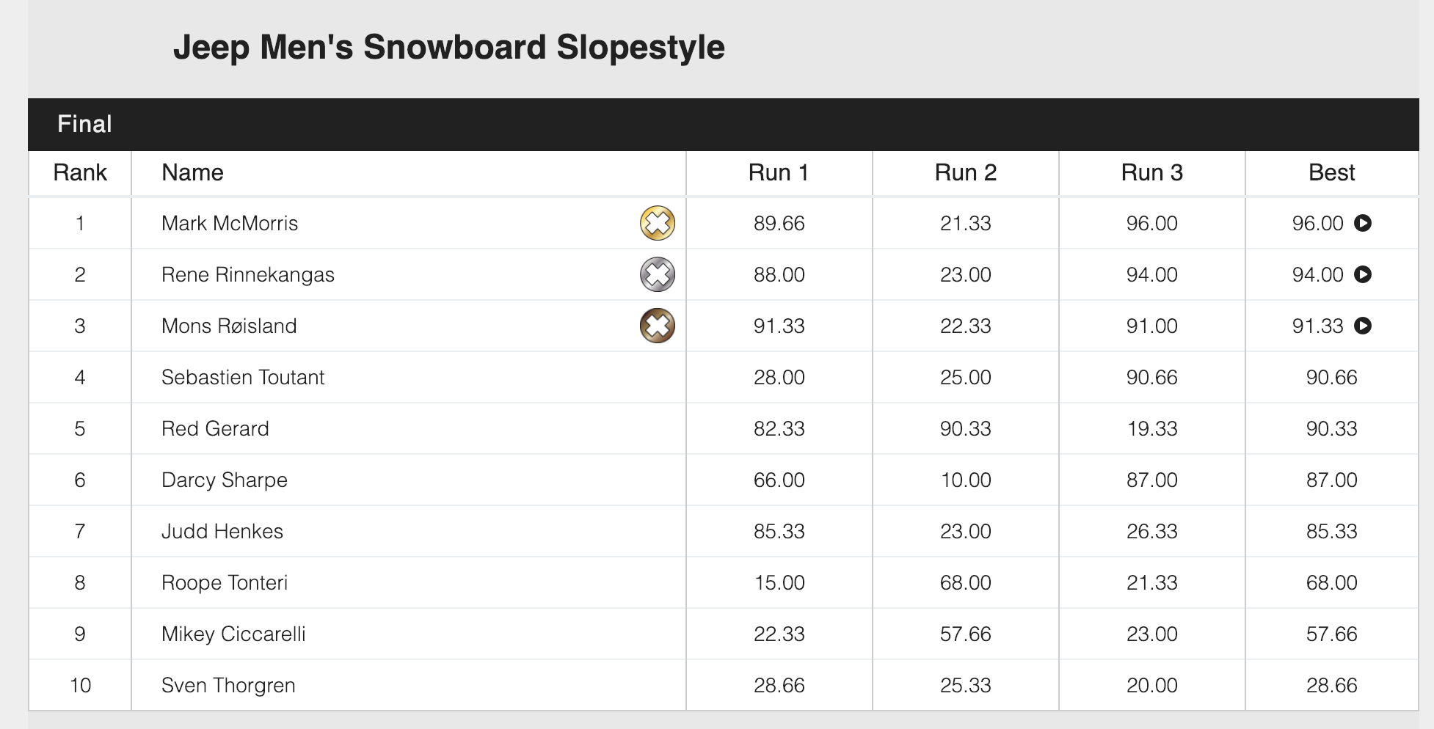Screen dimensions: 1434x729
Task: Click Roope Tonteri's name
Action: (x=225, y=582)
